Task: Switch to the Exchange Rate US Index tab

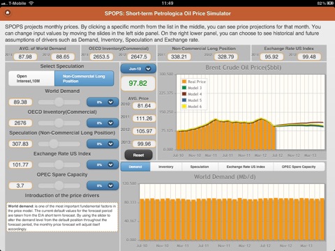Action: (246, 167)
